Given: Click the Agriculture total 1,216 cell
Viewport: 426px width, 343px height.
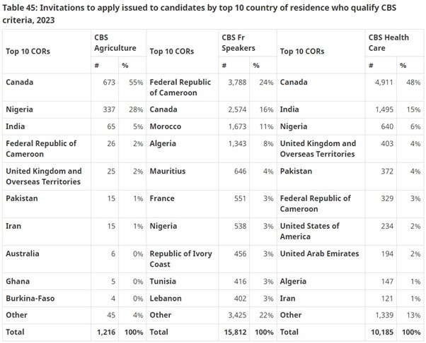Looking at the screenshot, I should point(106,332).
